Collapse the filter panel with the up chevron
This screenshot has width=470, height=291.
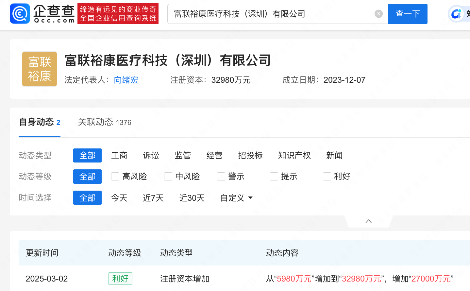368,221
